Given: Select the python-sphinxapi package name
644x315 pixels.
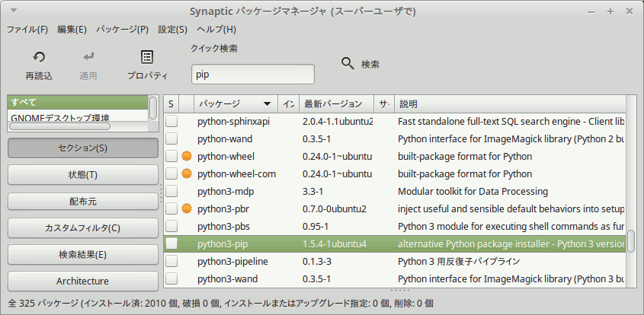Looking at the screenshot, I should tap(234, 122).
